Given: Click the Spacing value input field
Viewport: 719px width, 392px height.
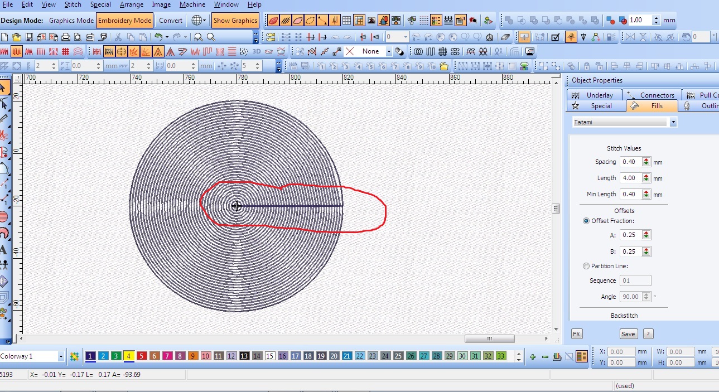Looking at the screenshot, I should pyautogui.click(x=630, y=162).
